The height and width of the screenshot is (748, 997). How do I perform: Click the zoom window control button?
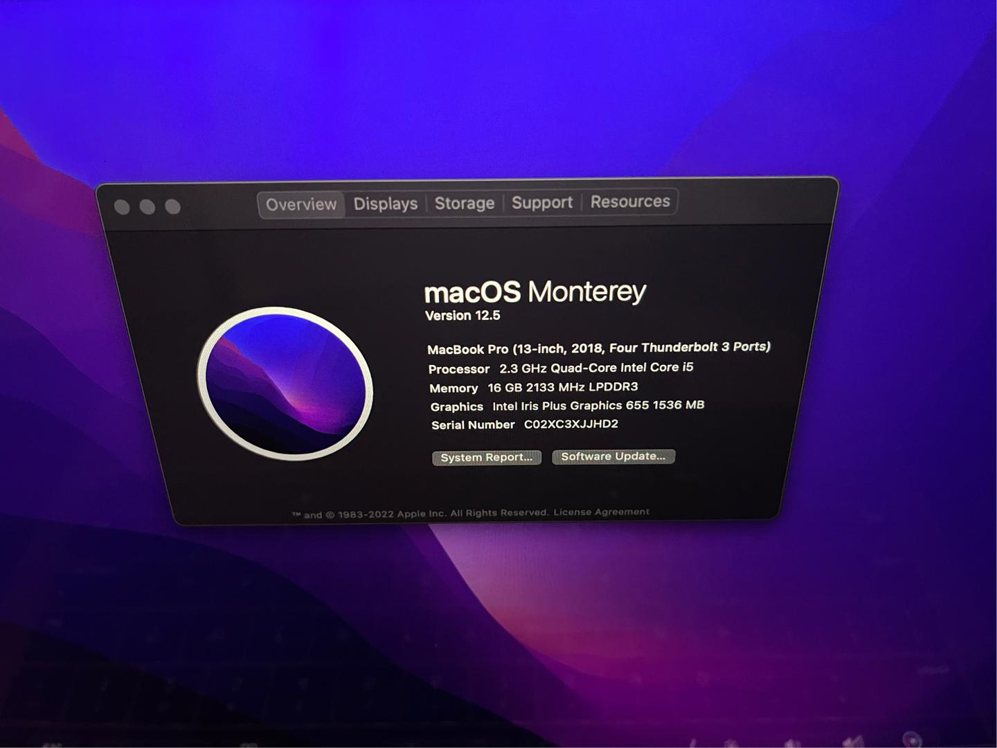coord(173,207)
